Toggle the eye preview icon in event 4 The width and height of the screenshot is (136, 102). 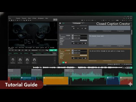click(74, 58)
